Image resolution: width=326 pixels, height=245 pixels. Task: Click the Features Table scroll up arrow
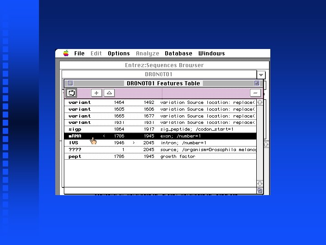coord(260,102)
